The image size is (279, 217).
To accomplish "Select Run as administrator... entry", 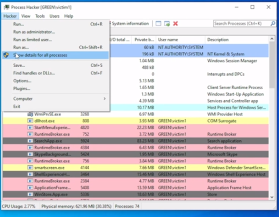I will tap(55, 32).
